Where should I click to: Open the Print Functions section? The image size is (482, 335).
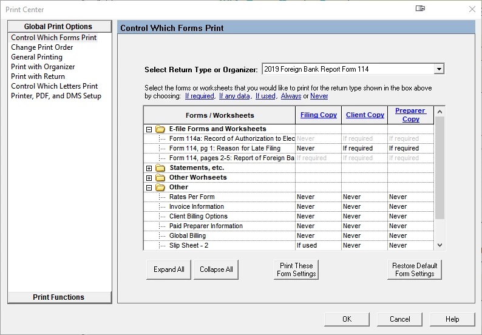(x=59, y=297)
